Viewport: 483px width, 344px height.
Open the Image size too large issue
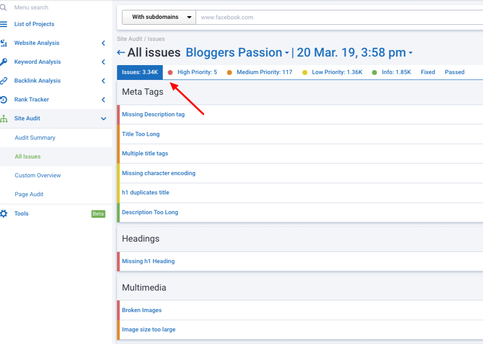(x=149, y=330)
